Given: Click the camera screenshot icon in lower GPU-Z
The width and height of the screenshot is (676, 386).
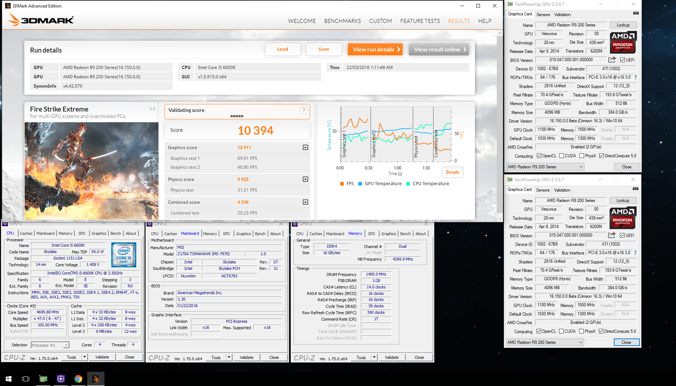Looking at the screenshot, I should click(635, 189).
